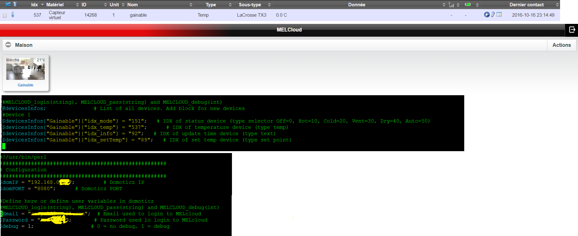Click the '# Configuration' comment line

pyautogui.click(x=23, y=170)
